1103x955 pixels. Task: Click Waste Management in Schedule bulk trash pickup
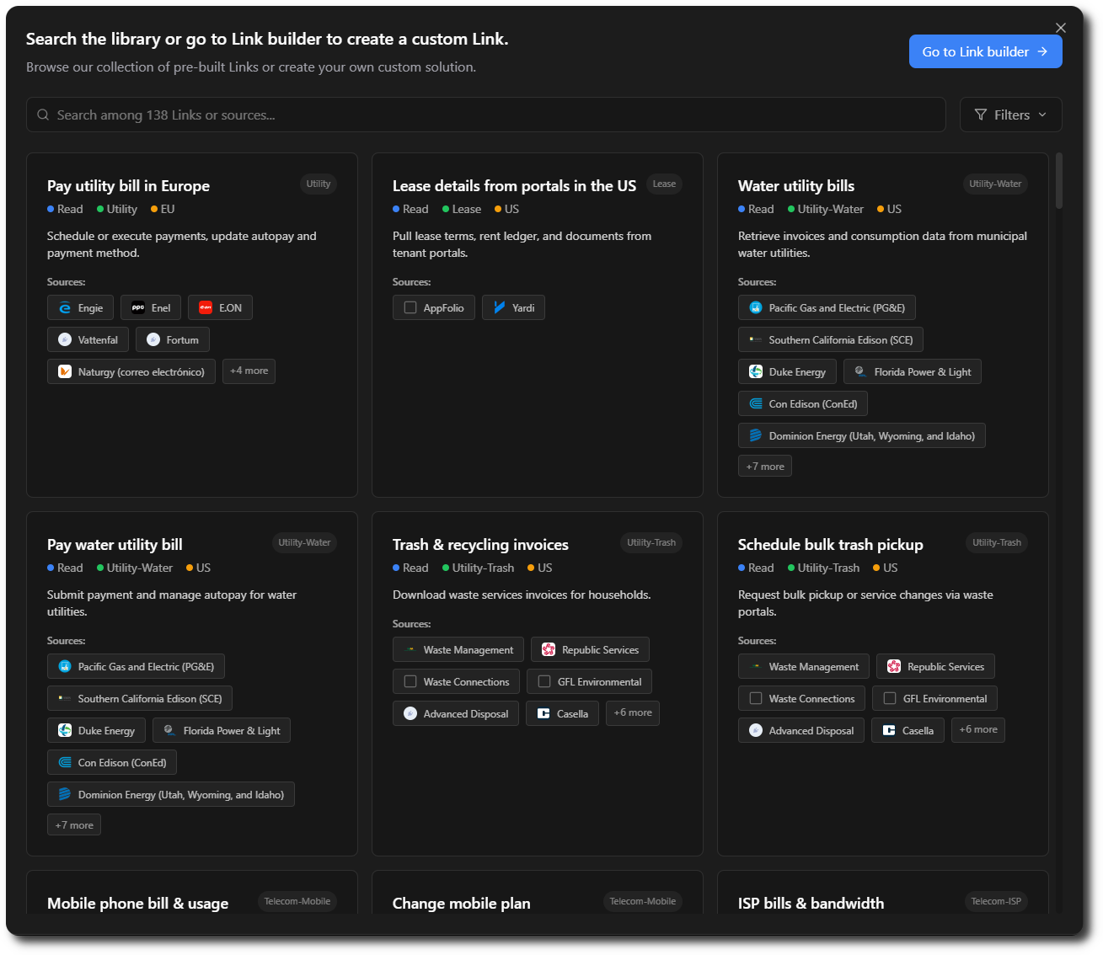[x=804, y=667]
